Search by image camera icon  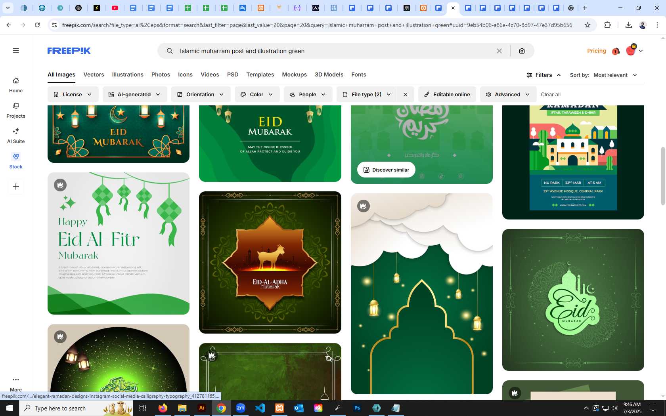[x=522, y=51]
